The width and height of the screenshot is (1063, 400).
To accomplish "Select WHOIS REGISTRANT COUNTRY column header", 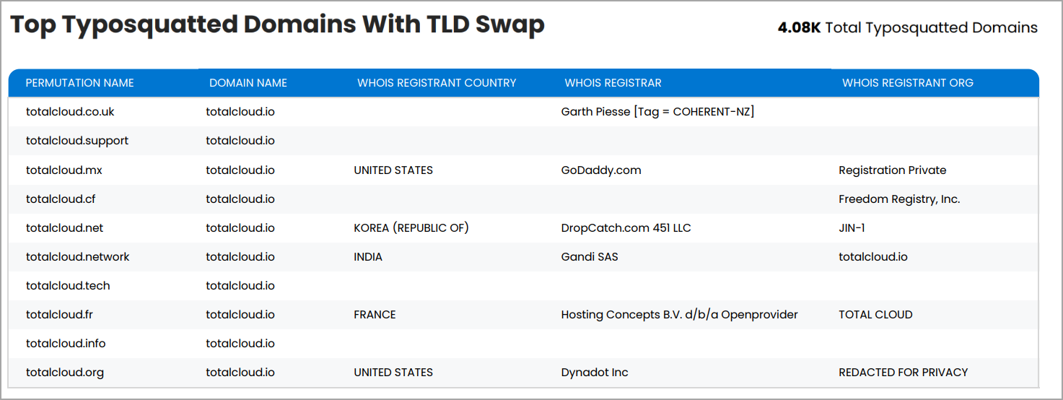I will tap(437, 83).
